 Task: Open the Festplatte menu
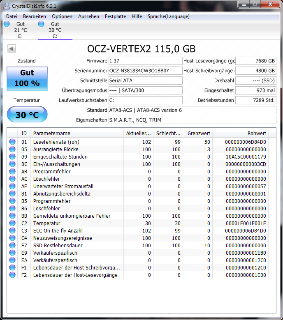point(115,16)
